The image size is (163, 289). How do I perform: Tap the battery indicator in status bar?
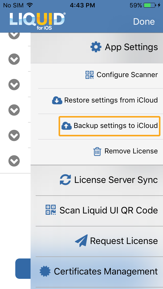(x=150, y=5)
